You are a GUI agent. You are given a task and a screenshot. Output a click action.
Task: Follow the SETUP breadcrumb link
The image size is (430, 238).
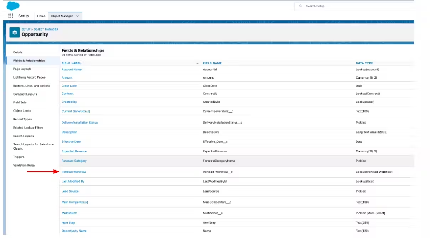point(26,29)
